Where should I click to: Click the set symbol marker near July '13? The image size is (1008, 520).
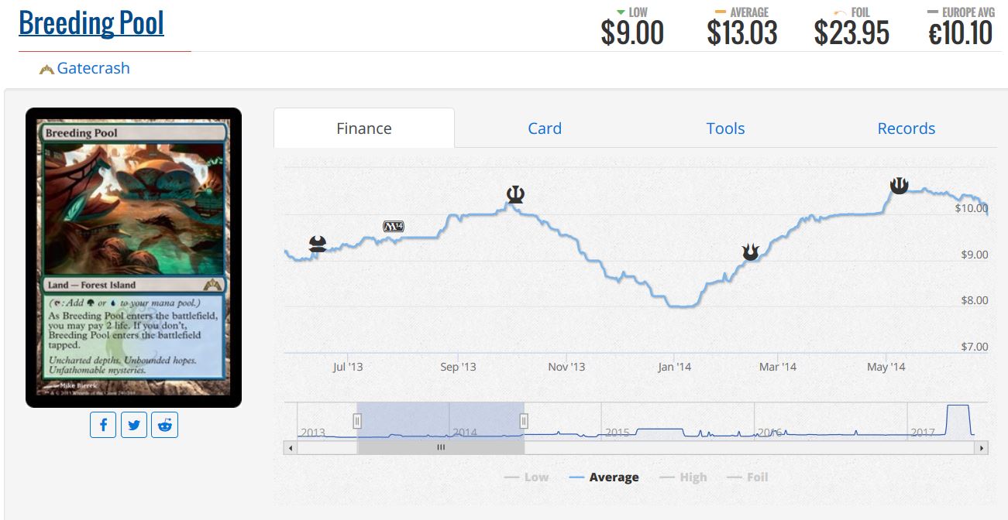click(318, 244)
